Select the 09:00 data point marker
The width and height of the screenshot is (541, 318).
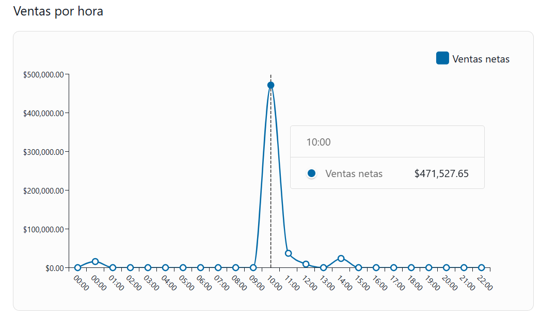[253, 268]
